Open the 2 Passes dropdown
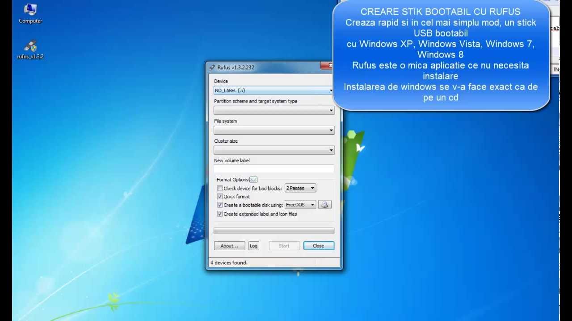The height and width of the screenshot is (321, 572). (300, 188)
